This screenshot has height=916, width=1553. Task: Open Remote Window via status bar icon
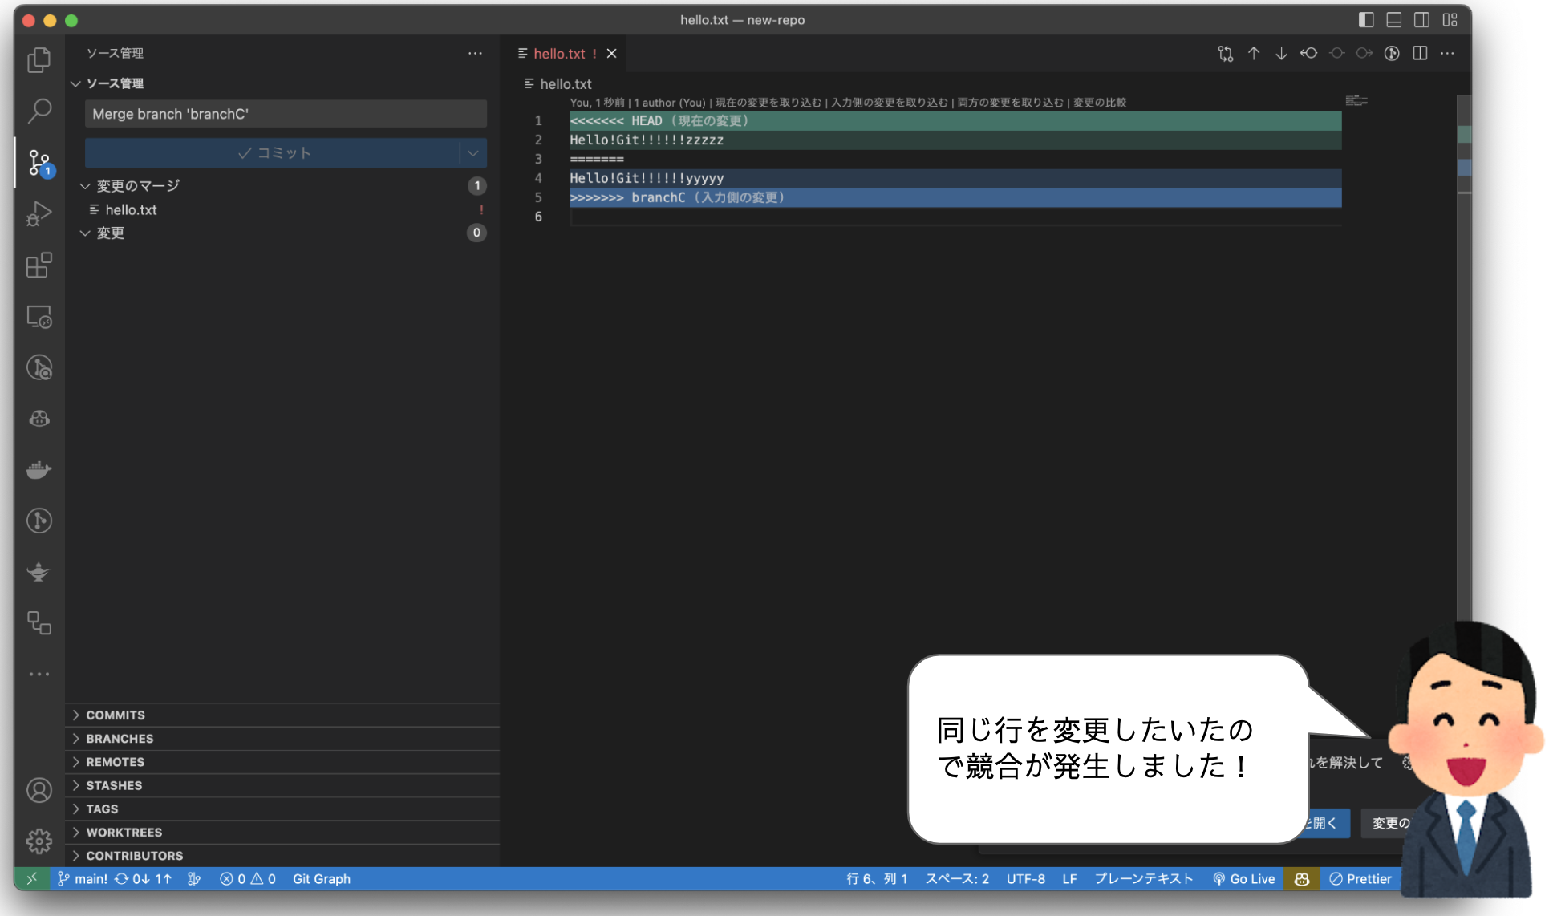pyautogui.click(x=32, y=878)
